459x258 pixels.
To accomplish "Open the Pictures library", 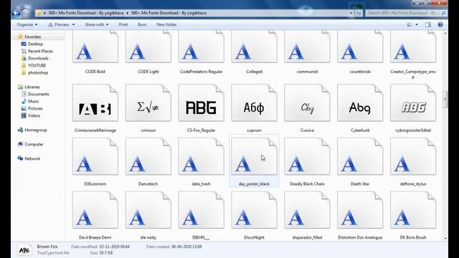I will (35, 108).
